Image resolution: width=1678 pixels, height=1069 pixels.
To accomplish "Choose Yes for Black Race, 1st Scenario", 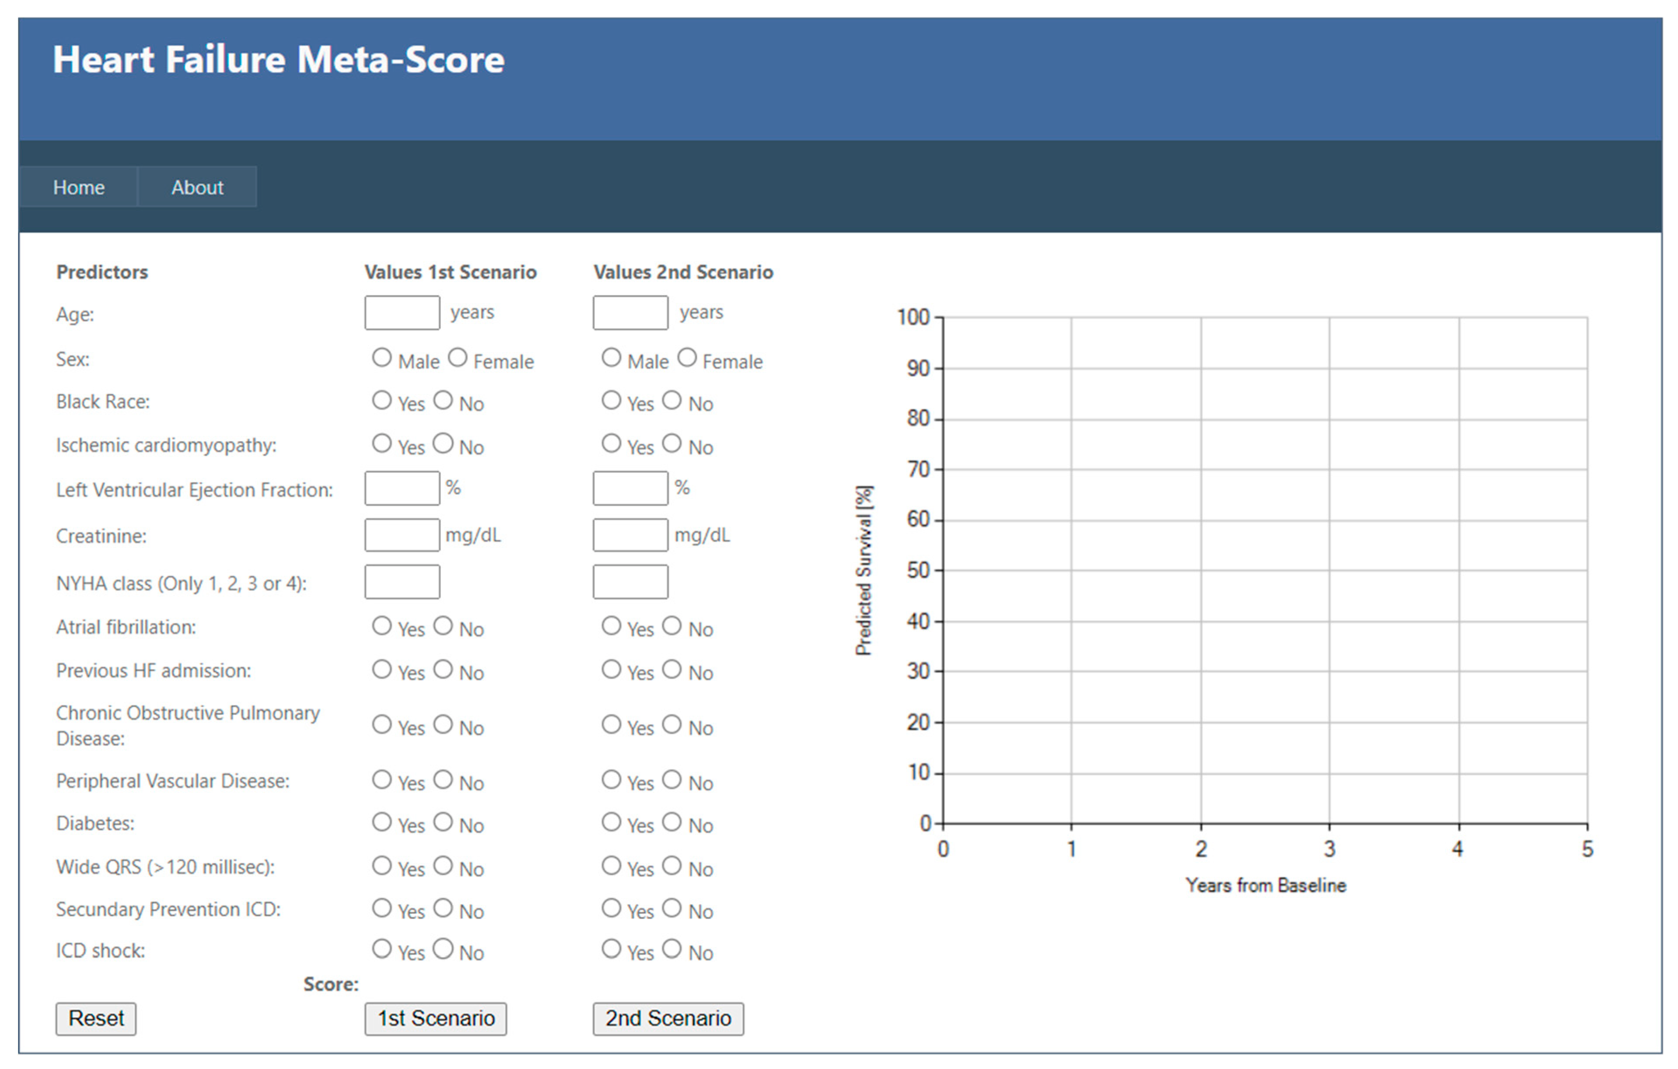I will (381, 400).
